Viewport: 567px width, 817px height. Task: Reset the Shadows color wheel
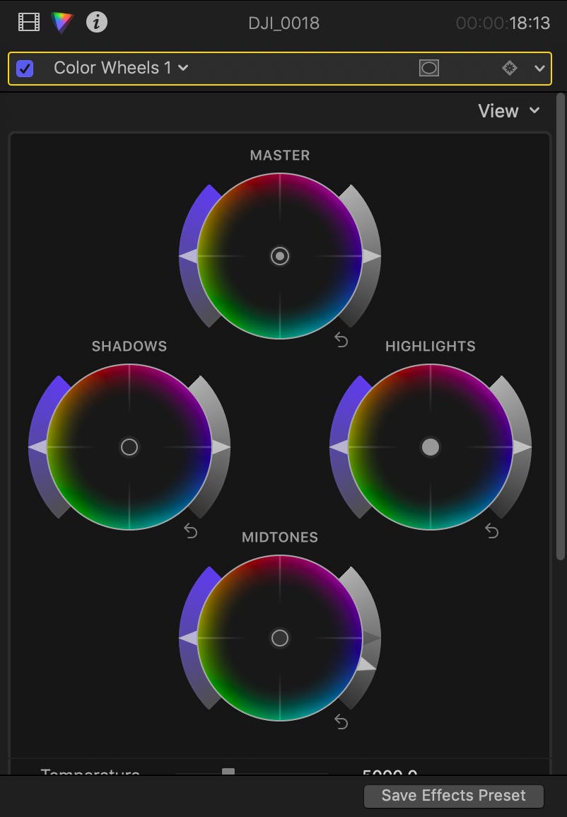[x=191, y=531]
